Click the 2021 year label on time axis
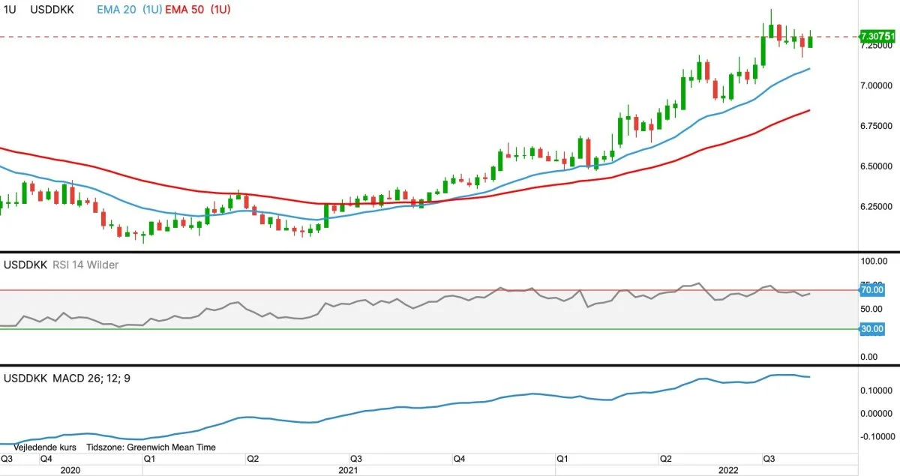 pyautogui.click(x=348, y=470)
